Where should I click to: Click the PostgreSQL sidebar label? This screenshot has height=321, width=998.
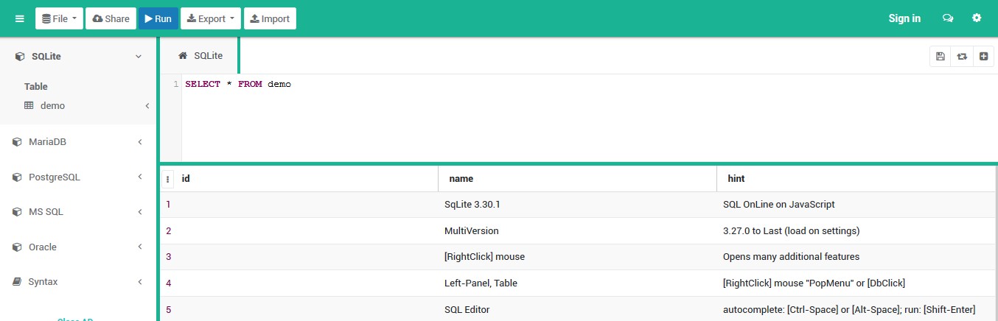tap(54, 177)
